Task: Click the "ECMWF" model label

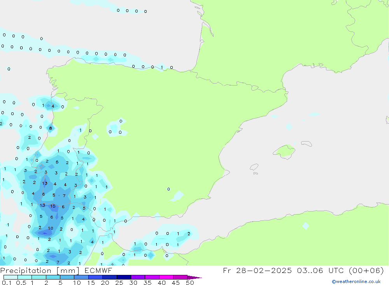Action: tap(98, 271)
